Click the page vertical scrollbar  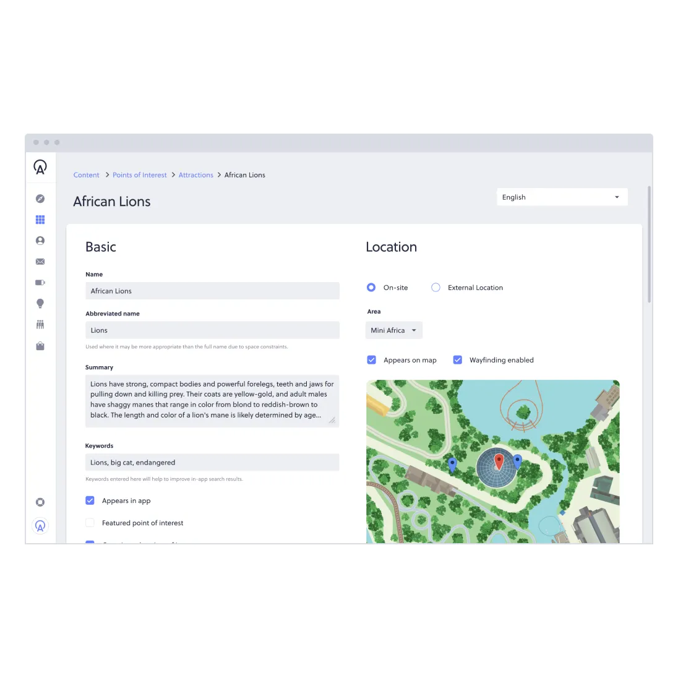[x=649, y=244]
